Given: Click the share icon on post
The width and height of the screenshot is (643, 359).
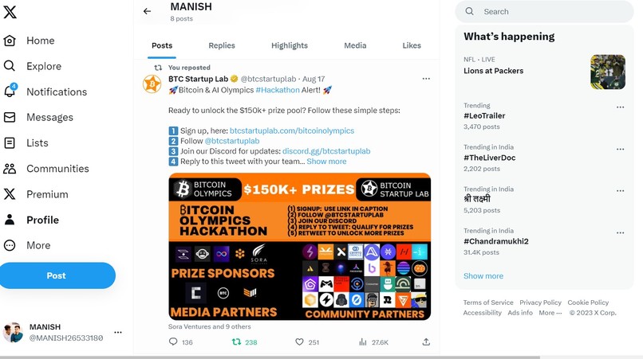Looking at the screenshot, I should point(426,341).
